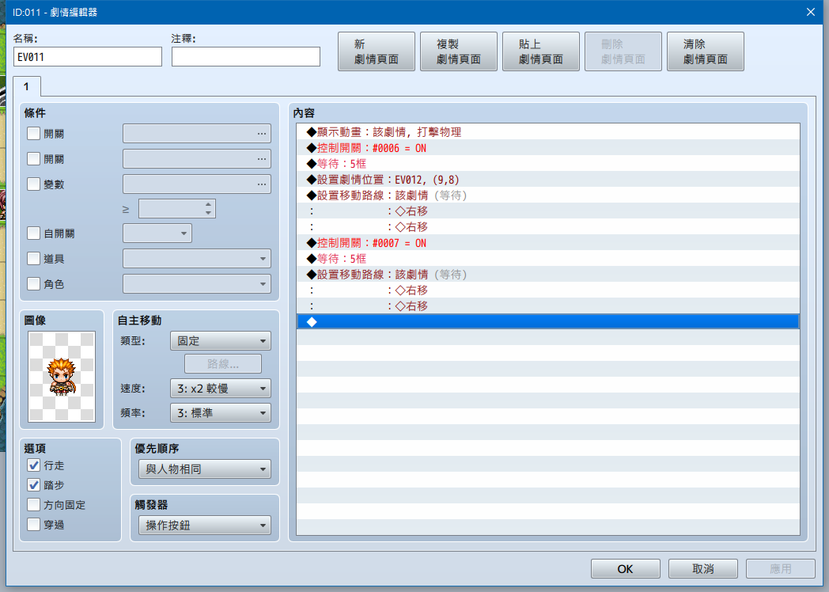Open the 類型 dropdown showing 固定
Viewport: 829px width, 592px height.
click(x=221, y=341)
